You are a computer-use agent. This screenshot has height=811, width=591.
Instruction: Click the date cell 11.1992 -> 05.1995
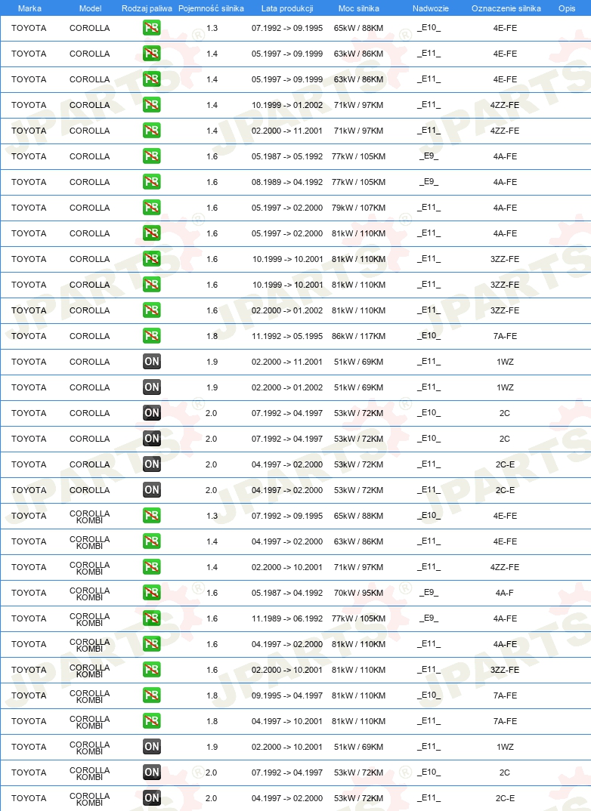[x=287, y=336]
